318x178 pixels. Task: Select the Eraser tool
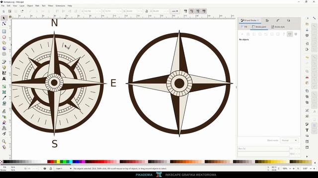coord(4,122)
